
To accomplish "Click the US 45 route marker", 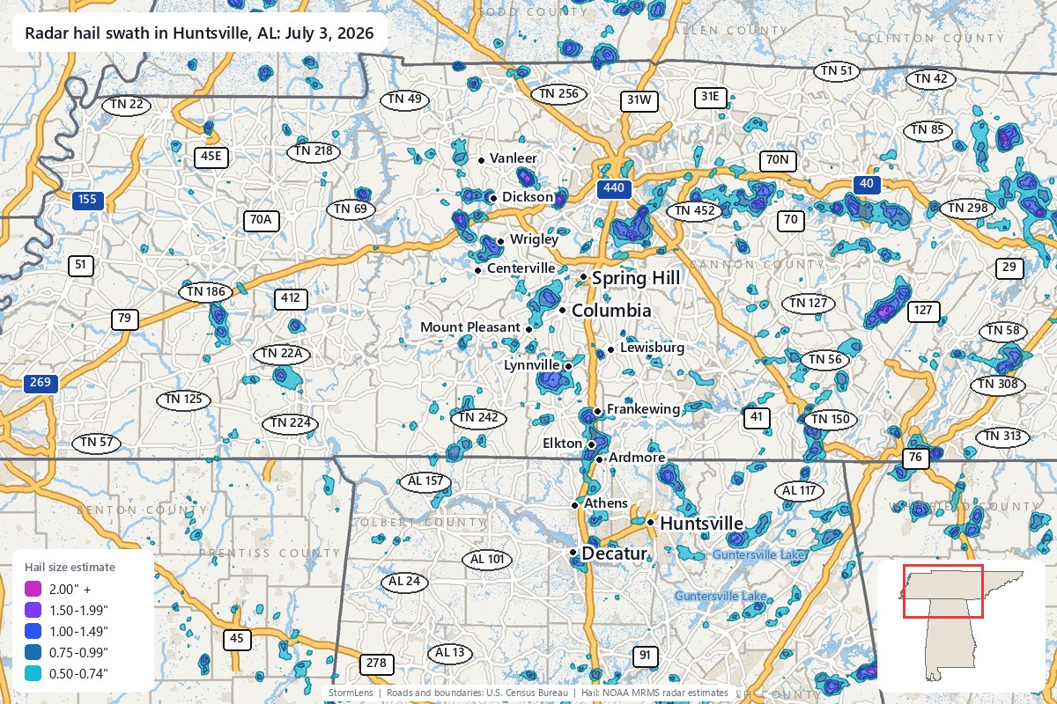I will (x=235, y=639).
